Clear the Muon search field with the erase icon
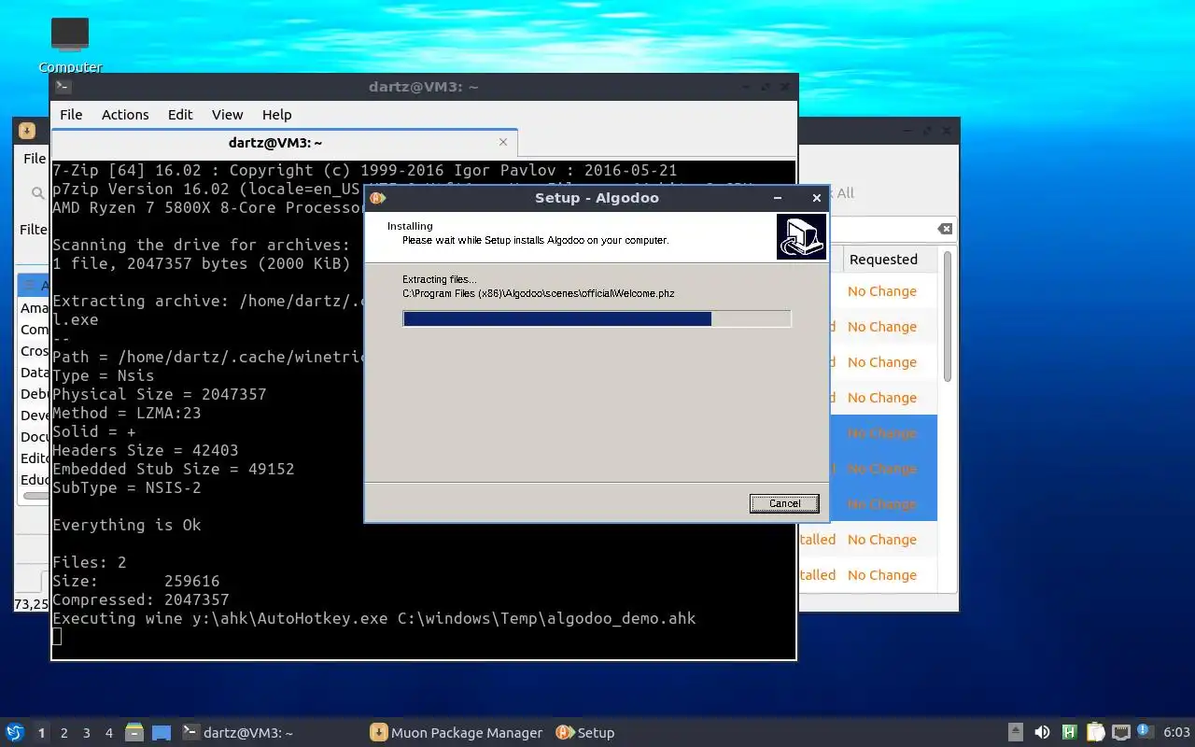Viewport: 1195px width, 747px height. (945, 229)
